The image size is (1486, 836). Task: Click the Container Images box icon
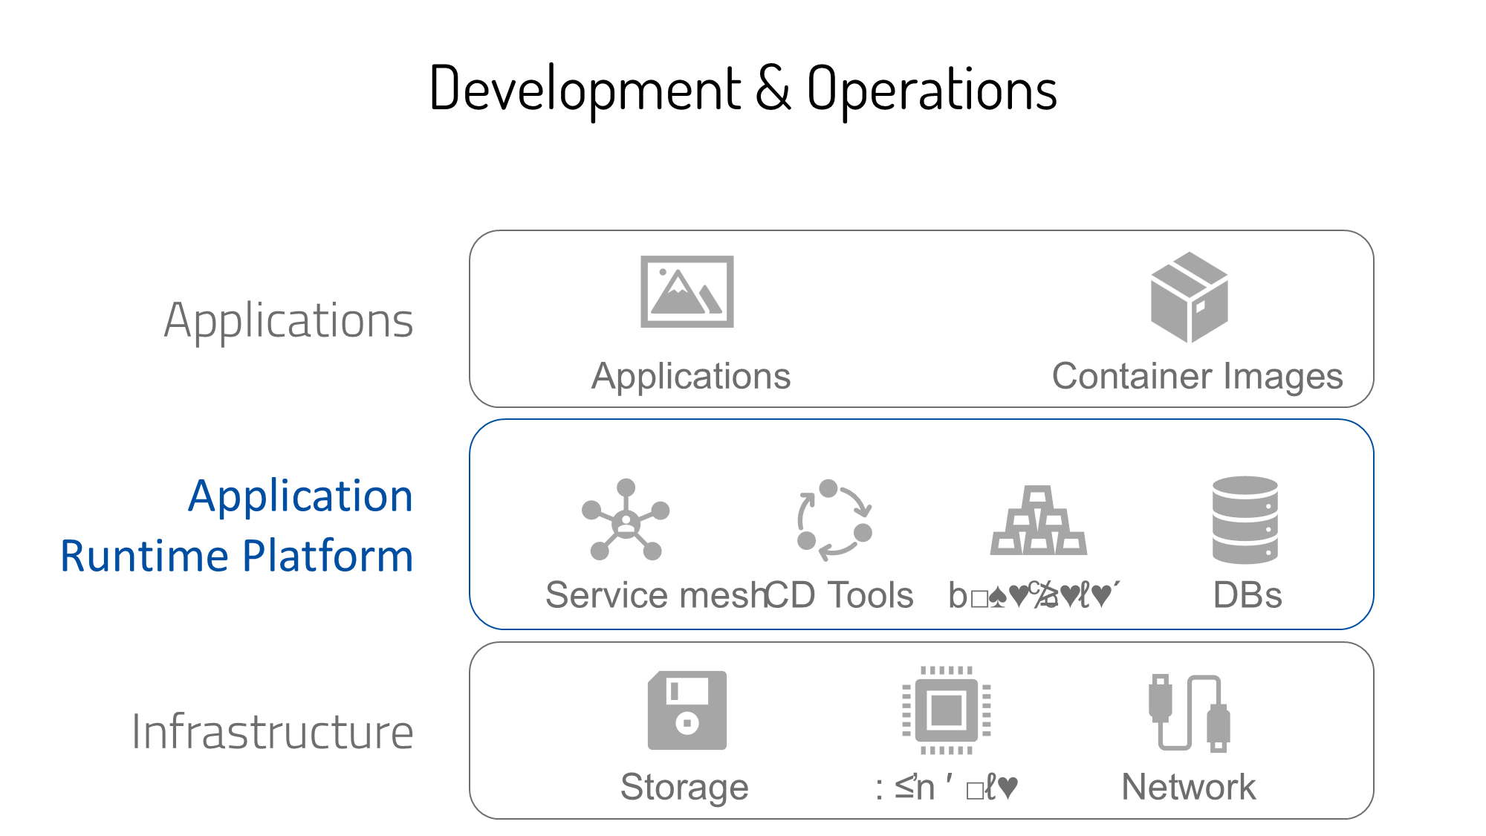[1189, 297]
